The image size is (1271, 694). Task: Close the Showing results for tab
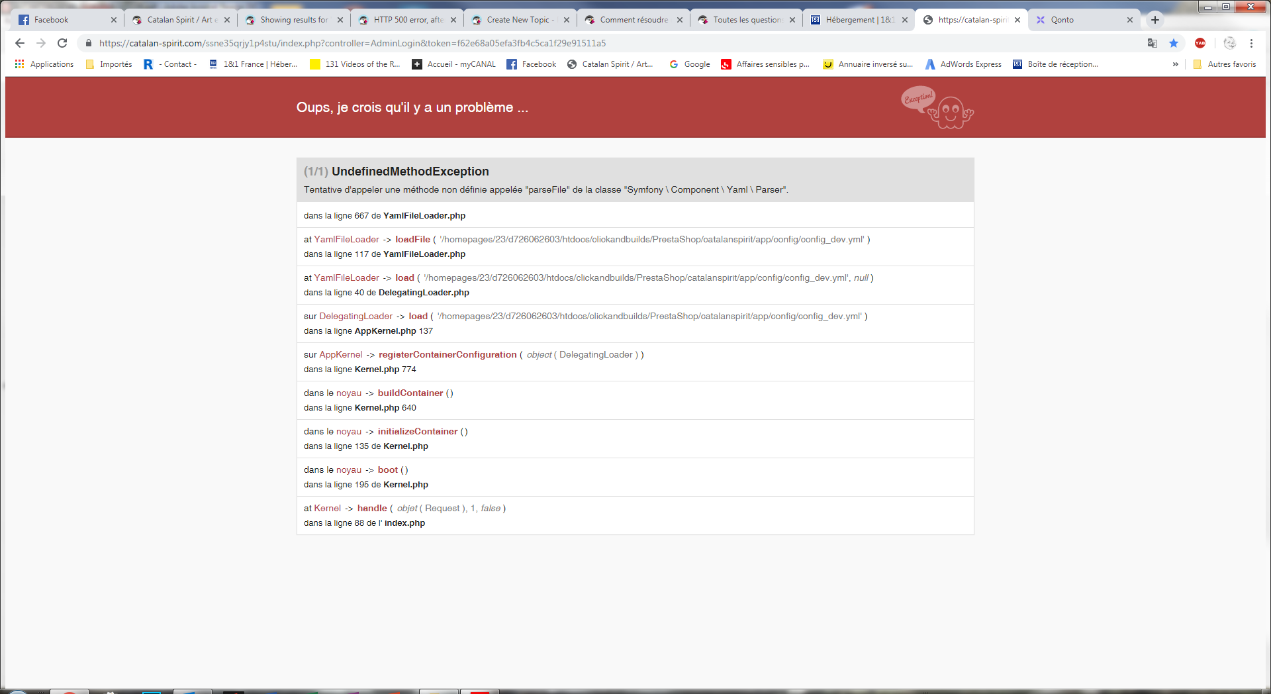pos(340,20)
